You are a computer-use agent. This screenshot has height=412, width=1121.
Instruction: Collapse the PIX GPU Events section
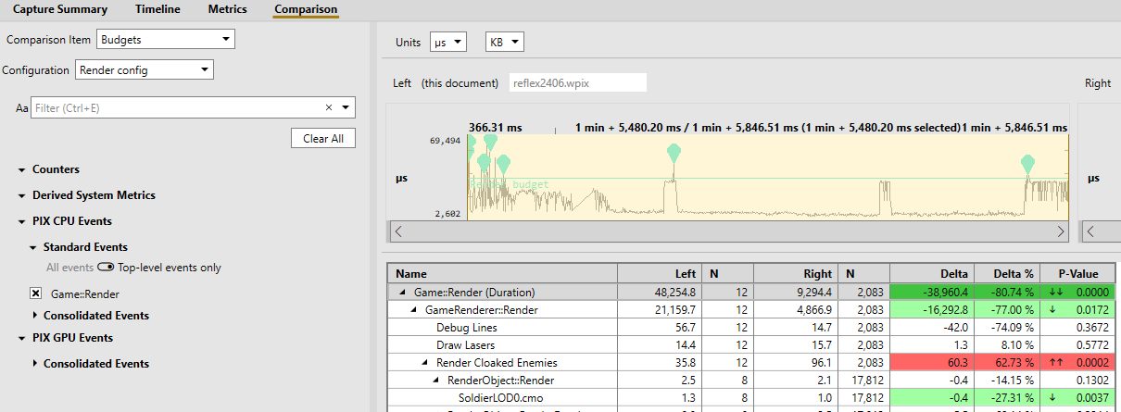coord(21,339)
